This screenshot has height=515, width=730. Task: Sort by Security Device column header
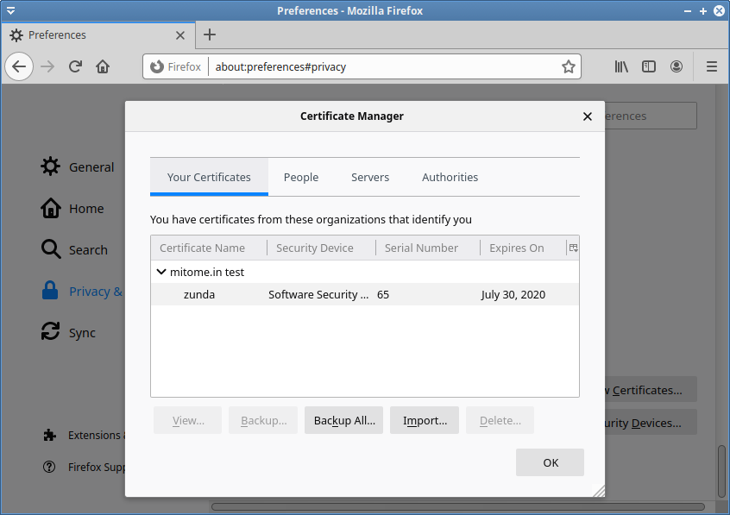321,248
